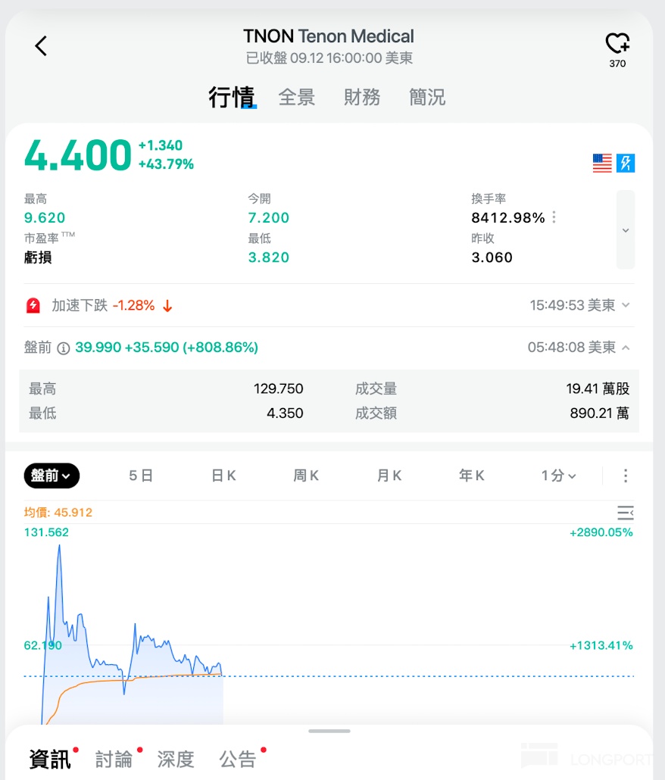Tap pre-market high value 129.750
Screen dimensions: 665x780
279,388
